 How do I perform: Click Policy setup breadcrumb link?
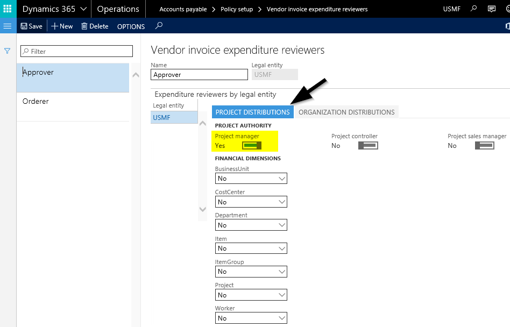236,9
